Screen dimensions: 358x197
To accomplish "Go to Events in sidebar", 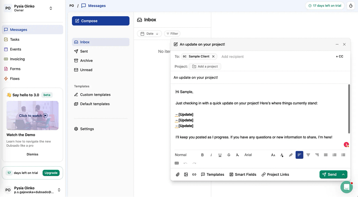I will pos(33,49).
